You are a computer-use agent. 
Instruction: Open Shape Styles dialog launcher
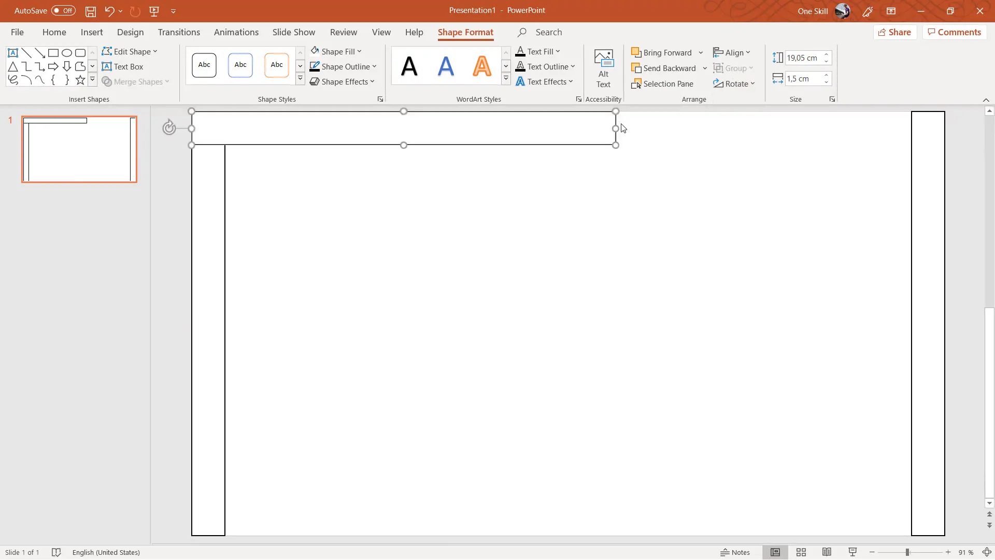[380, 99]
